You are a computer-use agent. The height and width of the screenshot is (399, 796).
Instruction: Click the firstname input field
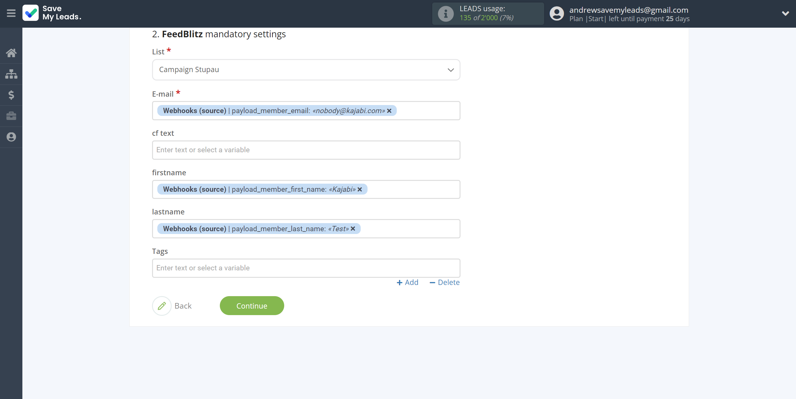(306, 189)
